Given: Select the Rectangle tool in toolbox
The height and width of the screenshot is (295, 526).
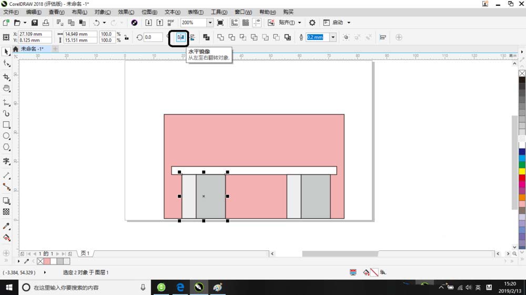Looking at the screenshot, I should click(6, 125).
